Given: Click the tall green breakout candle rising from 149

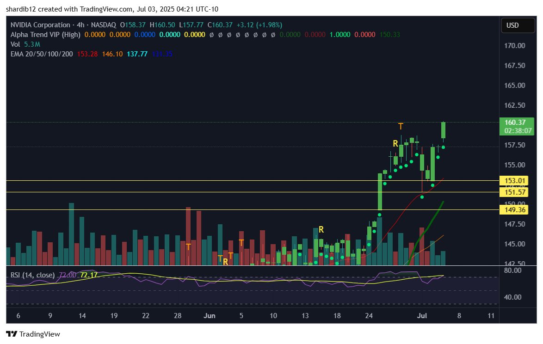Looking at the screenshot, I should pyautogui.click(x=380, y=191).
